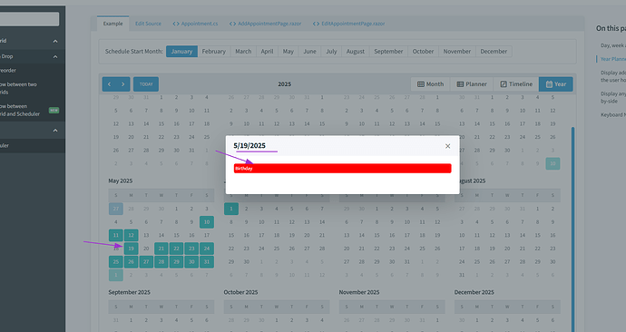626x332 pixels.
Task: Close the 5/19/2025 popup dialog
Action: point(447,146)
